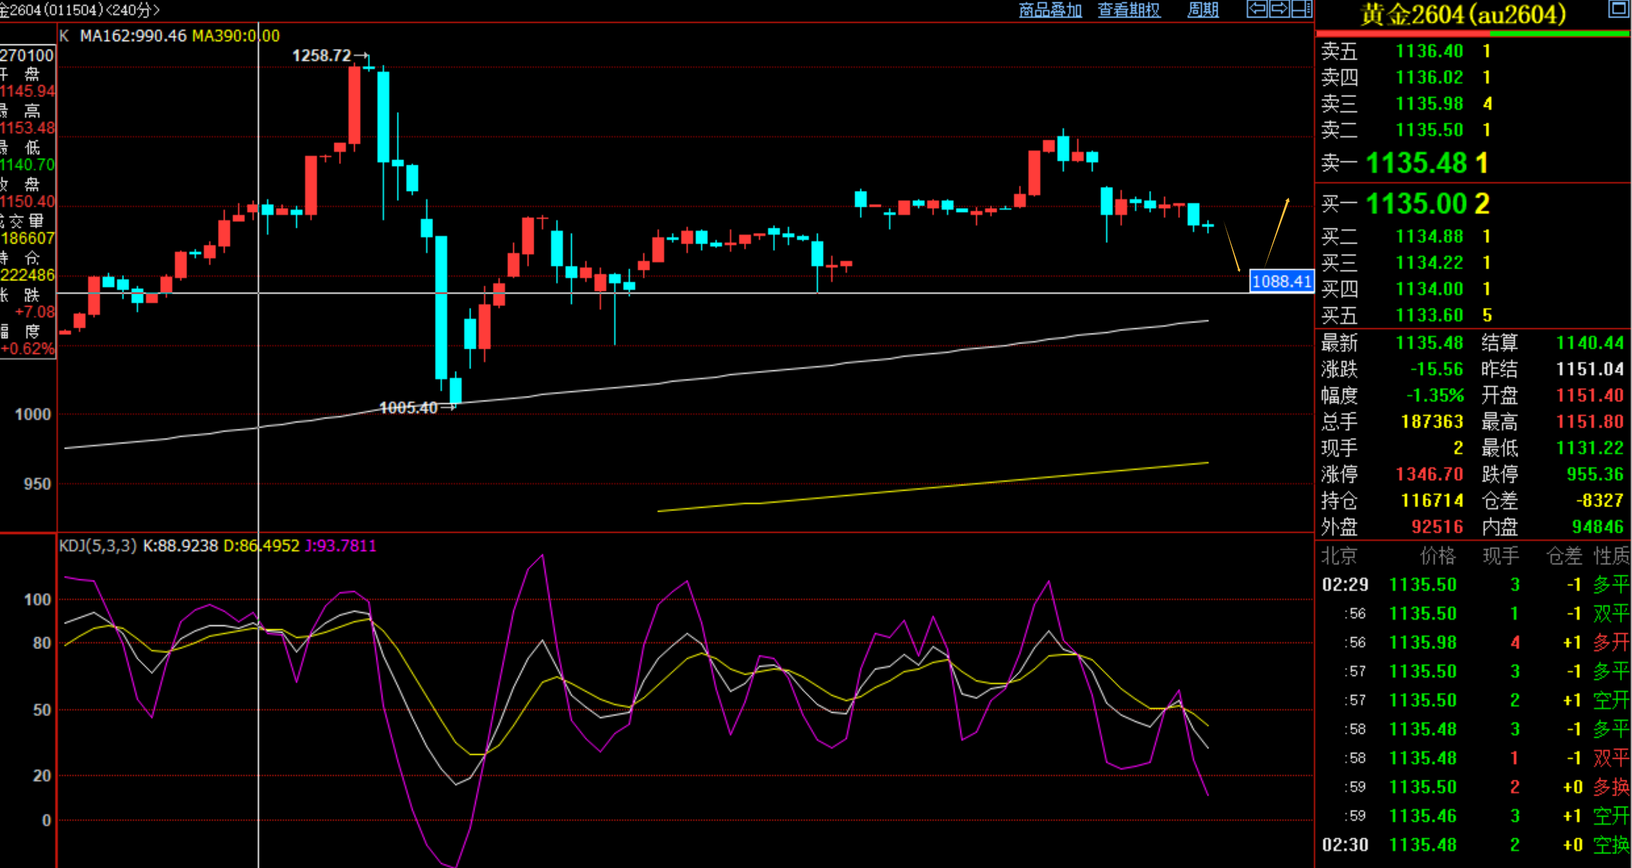This screenshot has height=868, width=1632.
Task: Click the MA162 indicator label
Action: tap(133, 36)
